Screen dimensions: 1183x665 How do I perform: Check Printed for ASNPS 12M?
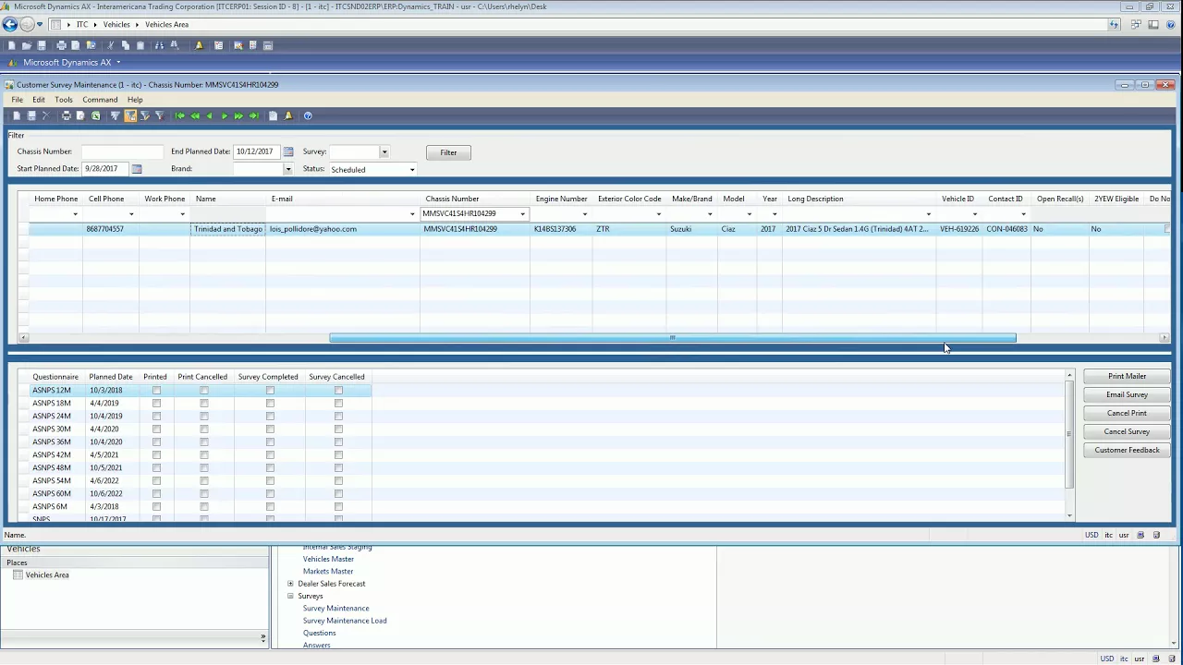point(156,390)
